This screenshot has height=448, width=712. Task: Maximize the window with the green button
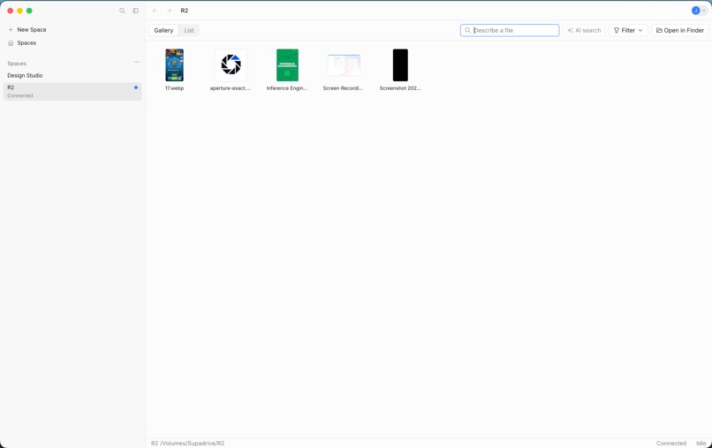tap(29, 11)
